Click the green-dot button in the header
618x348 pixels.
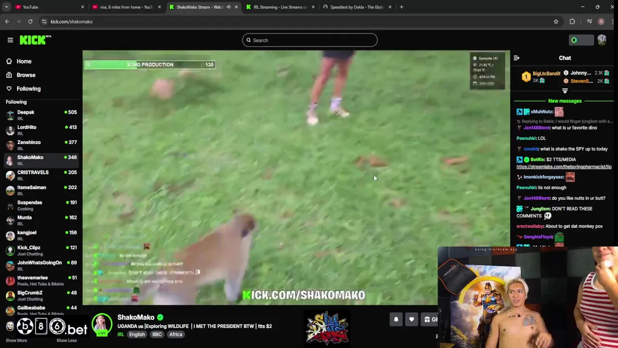pos(581,40)
